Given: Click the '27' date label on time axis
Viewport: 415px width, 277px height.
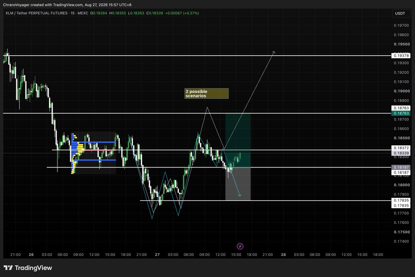Looking at the screenshot, I should 157,255.
